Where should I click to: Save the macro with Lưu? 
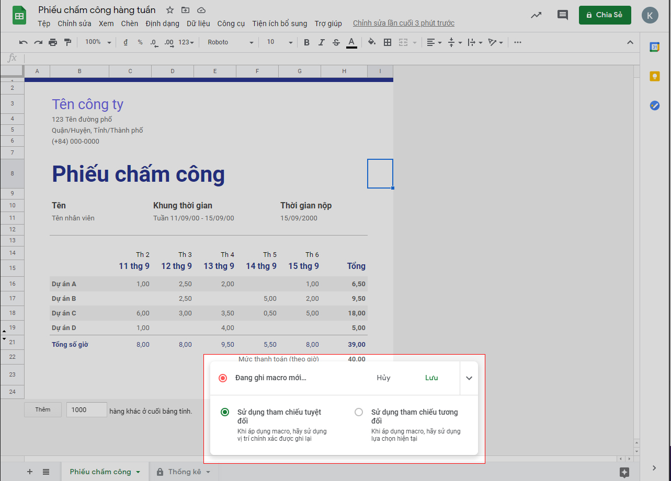tap(431, 378)
